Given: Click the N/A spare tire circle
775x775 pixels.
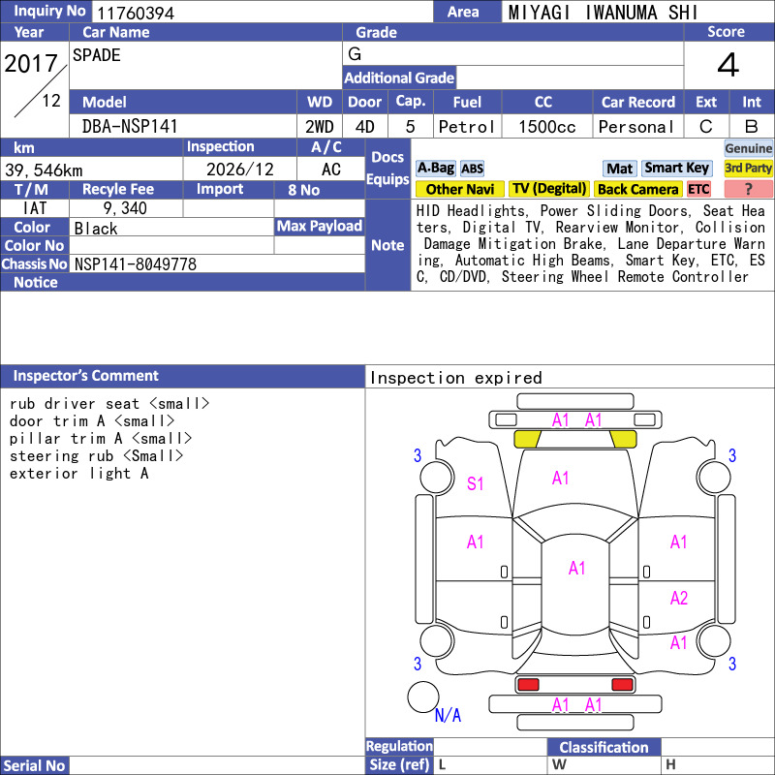Looking at the screenshot, I should coord(423,697).
